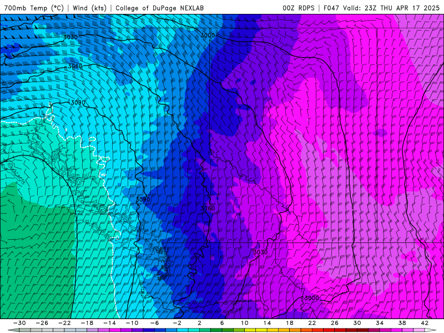Click the 18 value on the color scale
444x333 pixels.
(289, 323)
